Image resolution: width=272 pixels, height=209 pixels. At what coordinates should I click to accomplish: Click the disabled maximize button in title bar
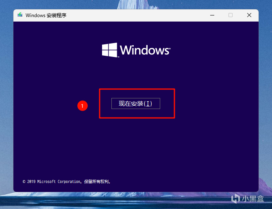click(x=231, y=15)
